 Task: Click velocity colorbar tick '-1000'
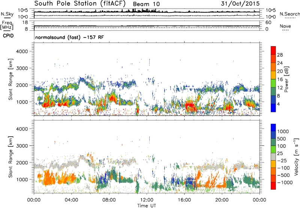point(285,182)
